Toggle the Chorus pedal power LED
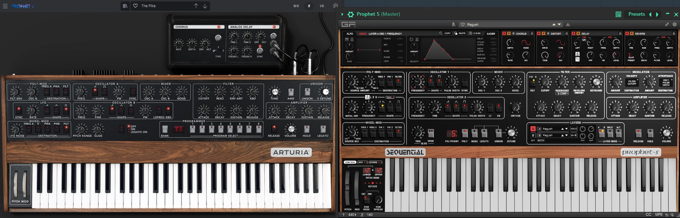Screen dimensions: 680x218 coord(219,27)
